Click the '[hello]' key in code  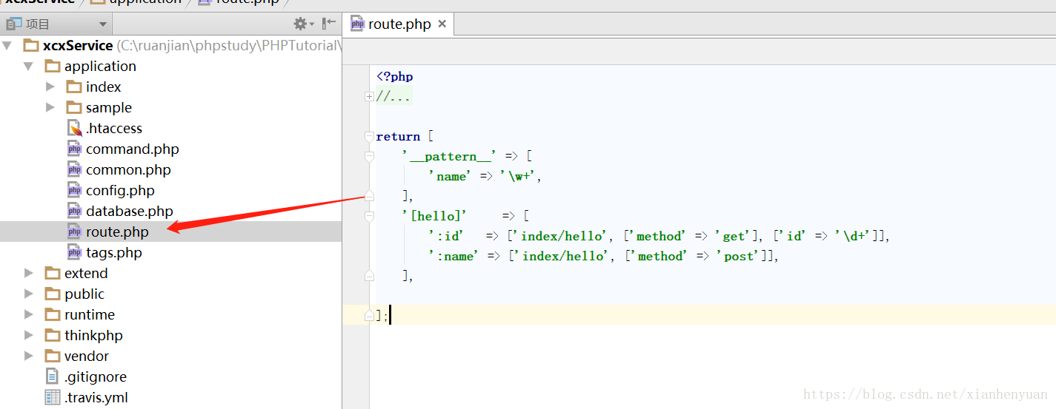click(x=435, y=216)
